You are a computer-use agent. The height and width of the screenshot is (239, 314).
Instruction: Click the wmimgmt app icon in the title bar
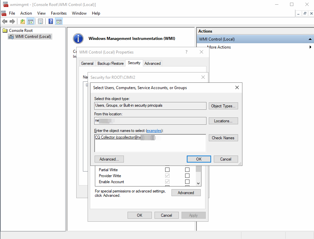click(5, 4)
